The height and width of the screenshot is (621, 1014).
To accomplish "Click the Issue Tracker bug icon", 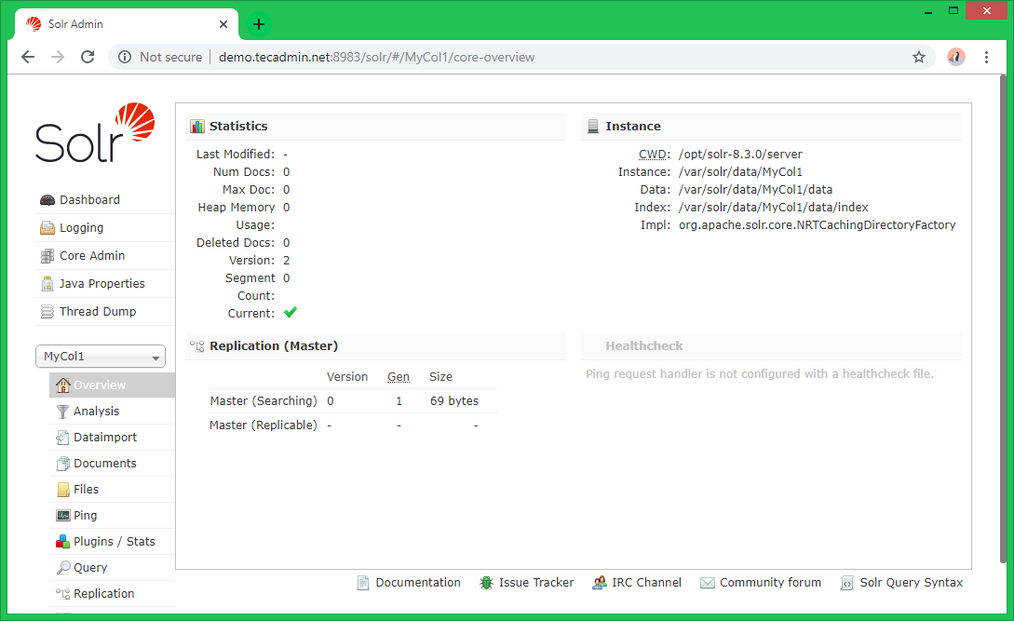I will [486, 583].
